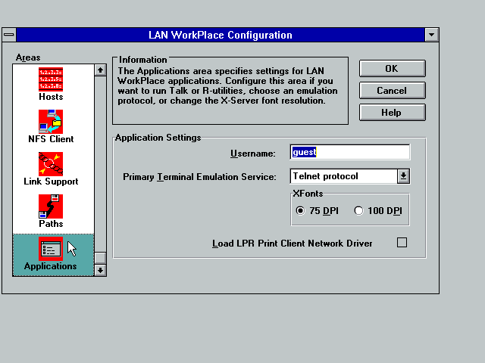Click the 'Link Support' label
The height and width of the screenshot is (363, 485).
pos(51,181)
